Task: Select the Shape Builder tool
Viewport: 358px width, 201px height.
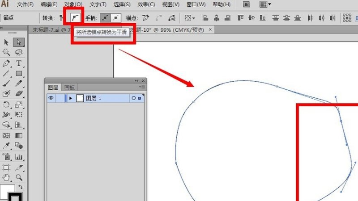Action: click(x=6, y=125)
